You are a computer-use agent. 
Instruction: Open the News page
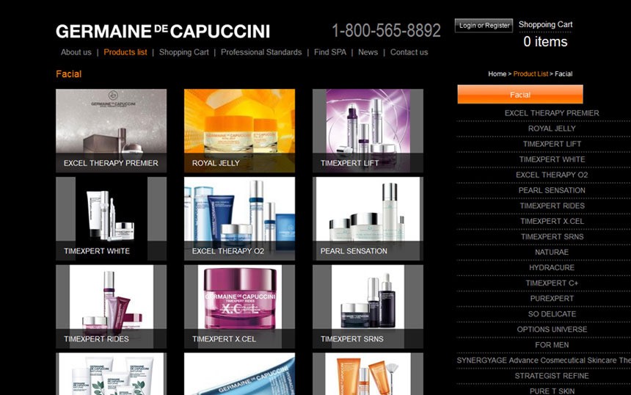click(368, 52)
